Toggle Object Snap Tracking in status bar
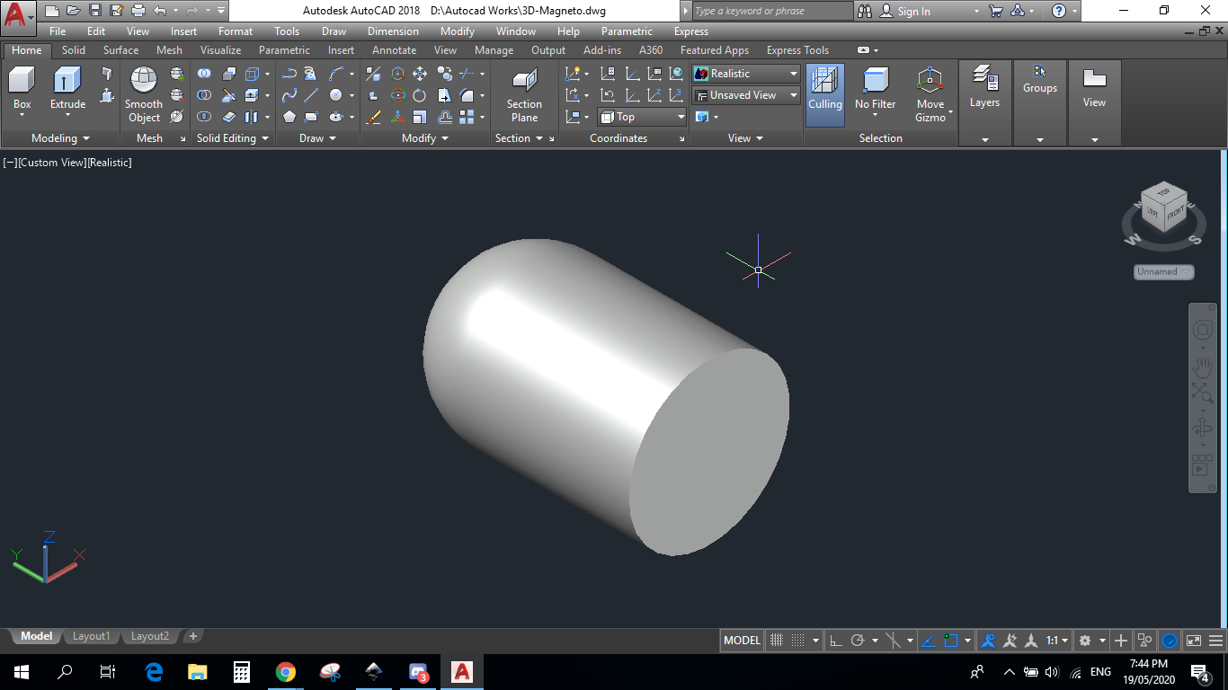This screenshot has width=1228, height=690. tap(929, 641)
